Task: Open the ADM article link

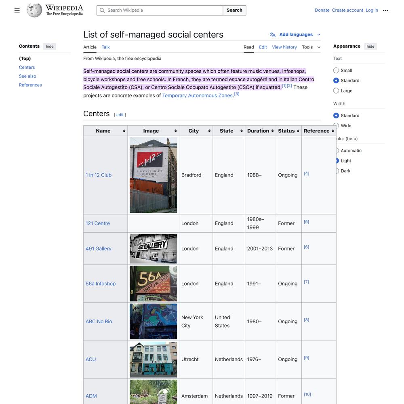Action: (91, 396)
